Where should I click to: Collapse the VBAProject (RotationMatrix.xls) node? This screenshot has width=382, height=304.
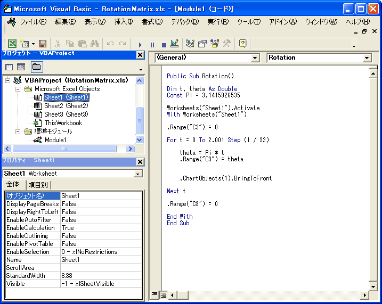click(x=8, y=80)
